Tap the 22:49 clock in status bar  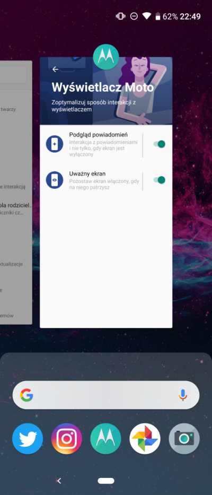(x=190, y=16)
